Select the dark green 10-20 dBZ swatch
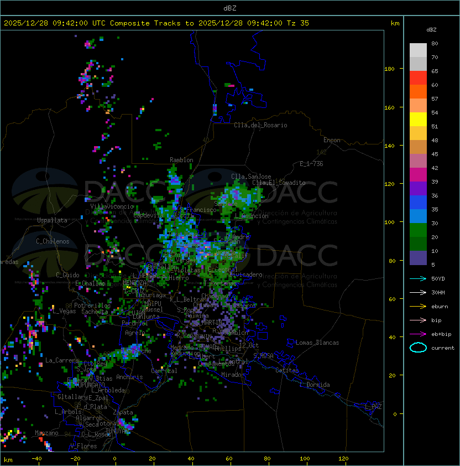The image size is (460, 466). [x=418, y=244]
